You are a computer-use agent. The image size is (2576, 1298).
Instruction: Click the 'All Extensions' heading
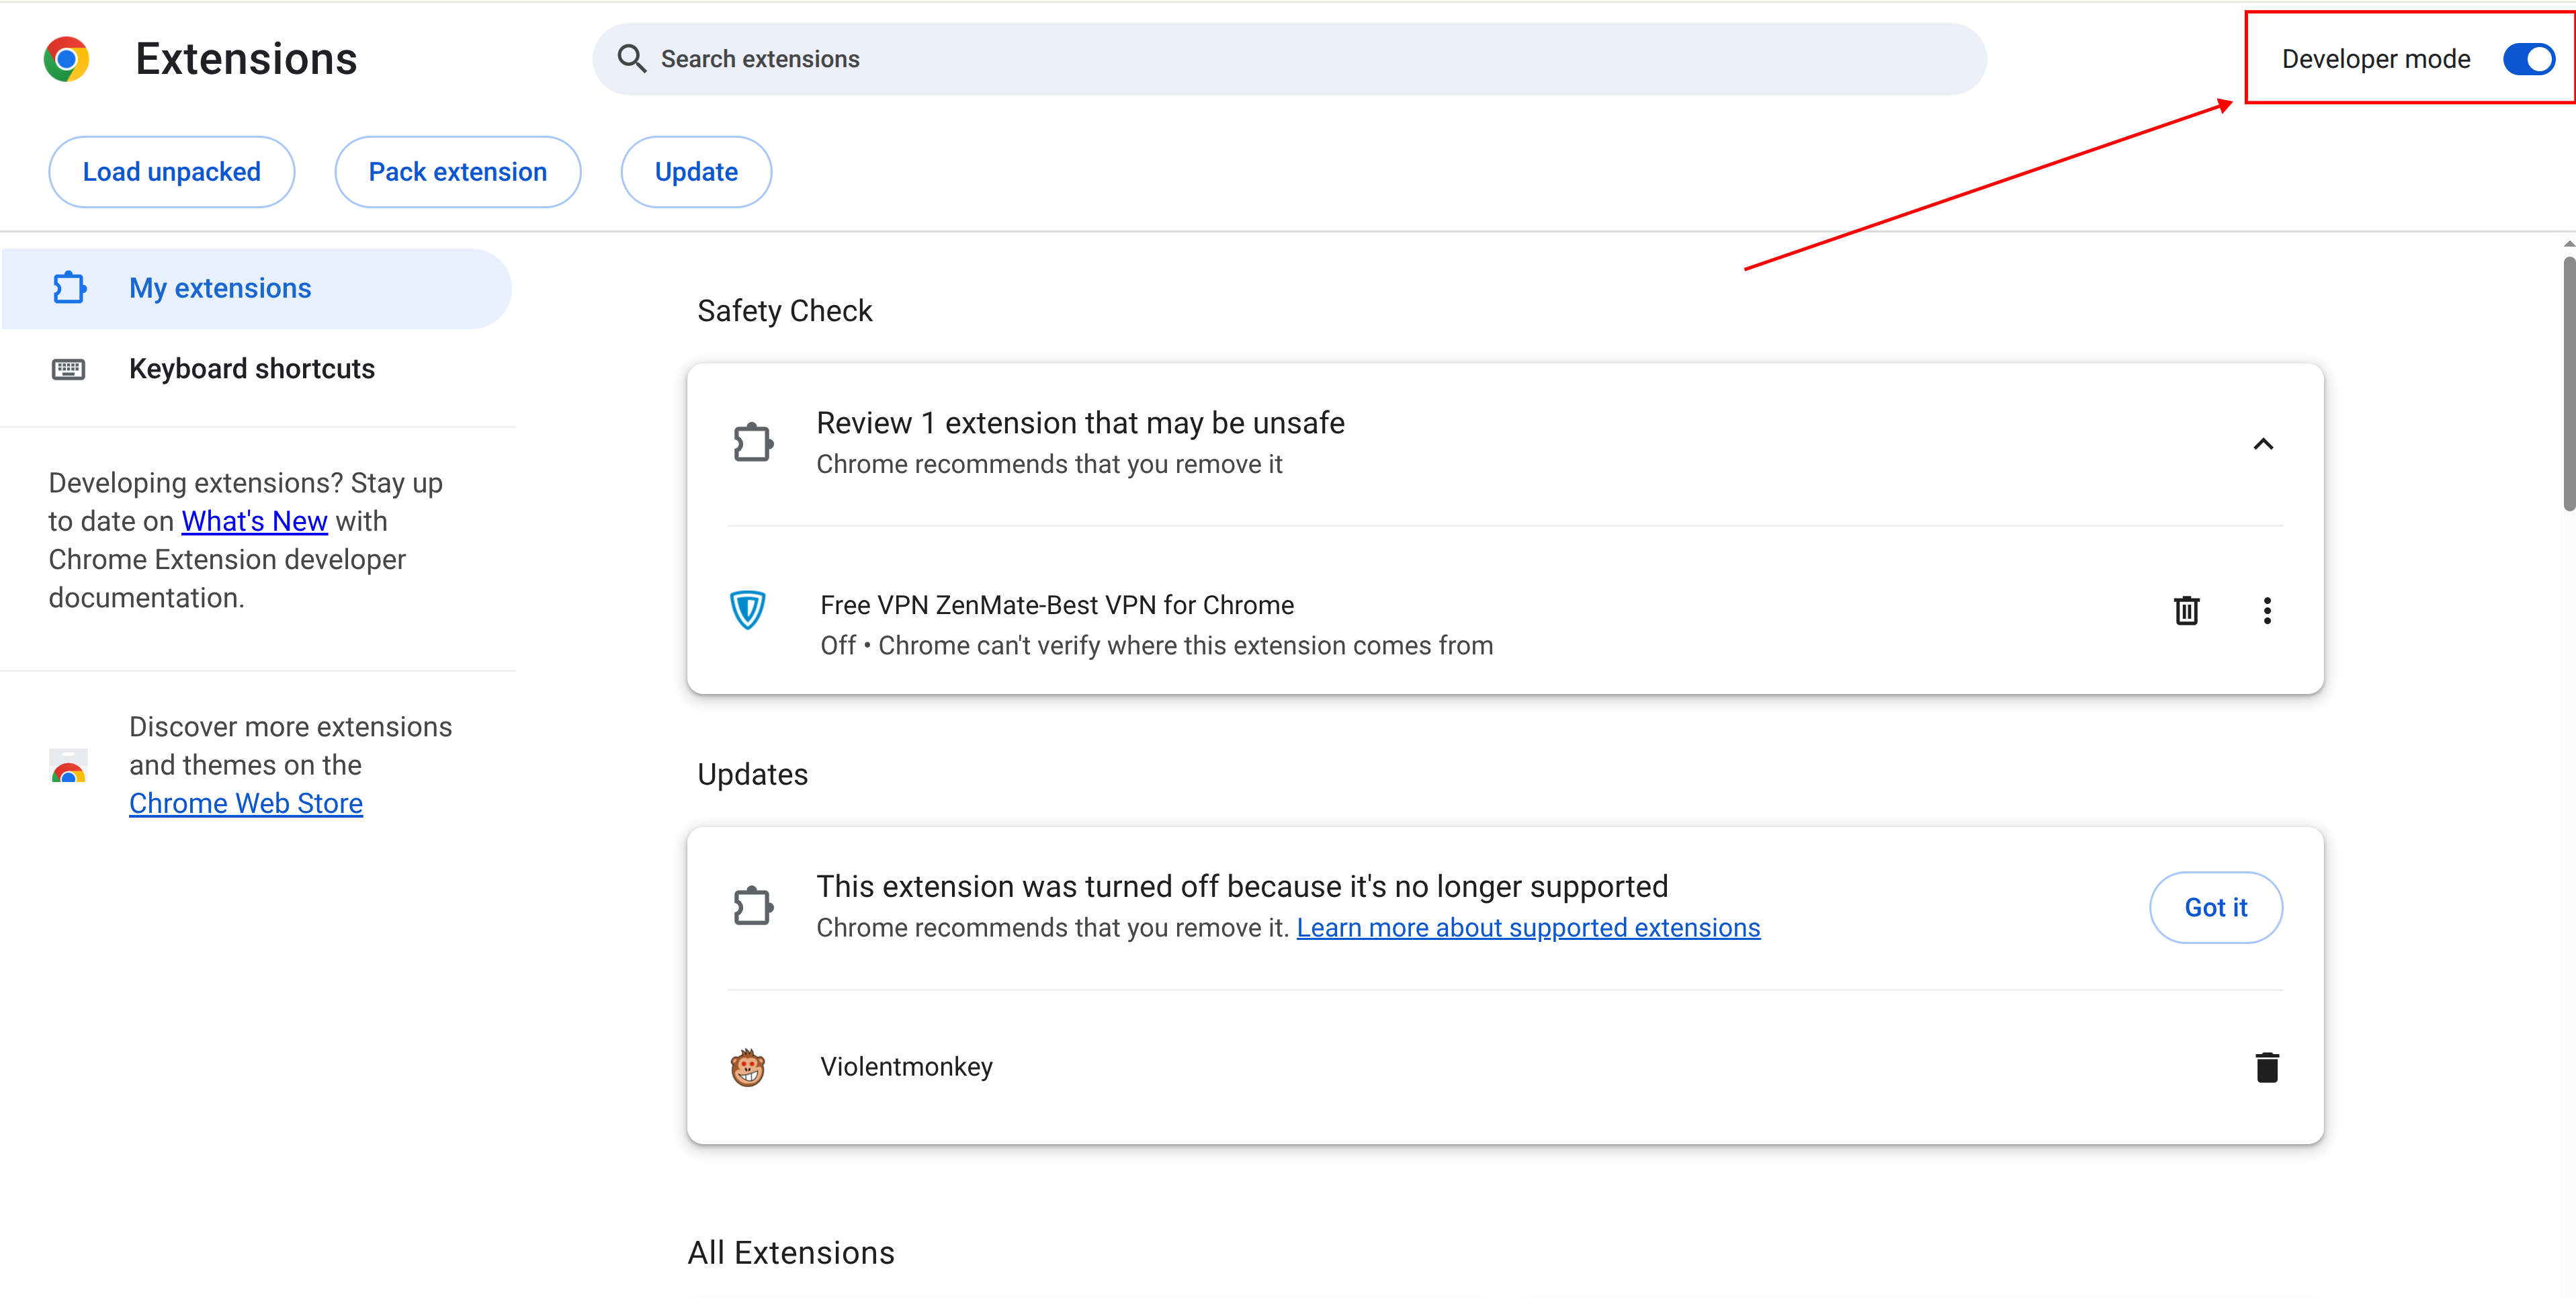pyautogui.click(x=790, y=1252)
